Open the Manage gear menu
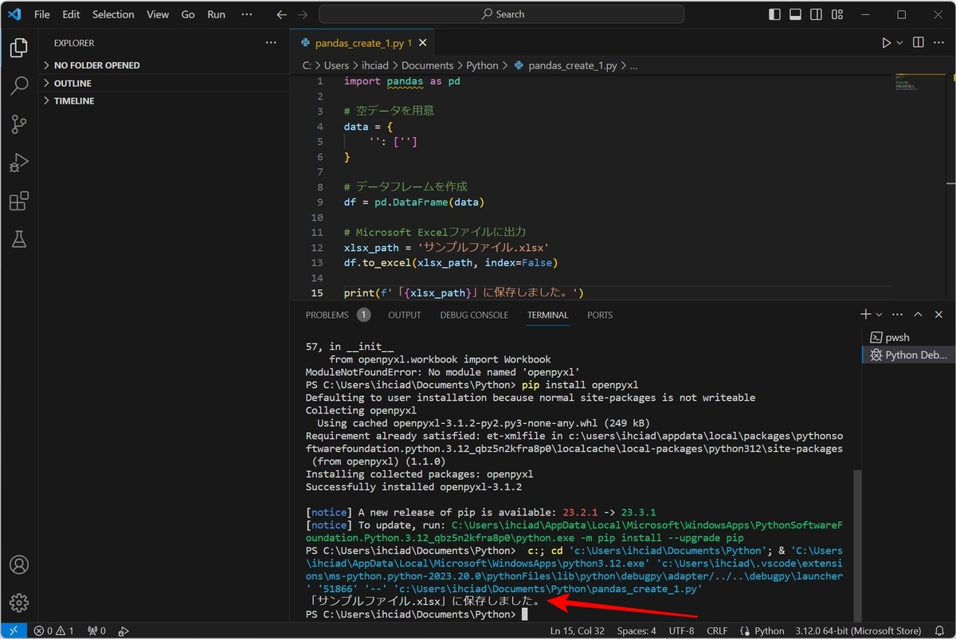956x639 pixels. click(x=19, y=603)
